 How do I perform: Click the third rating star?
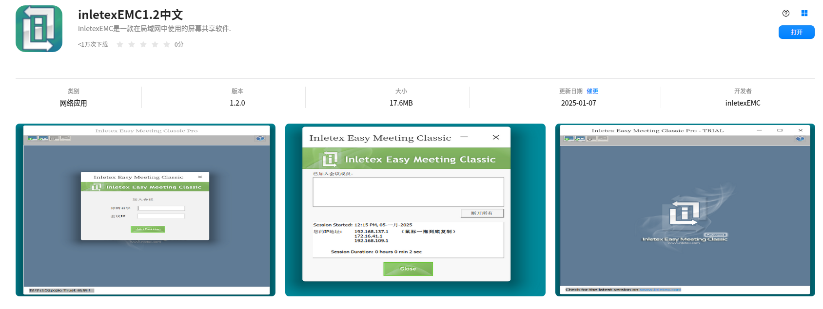(x=143, y=44)
